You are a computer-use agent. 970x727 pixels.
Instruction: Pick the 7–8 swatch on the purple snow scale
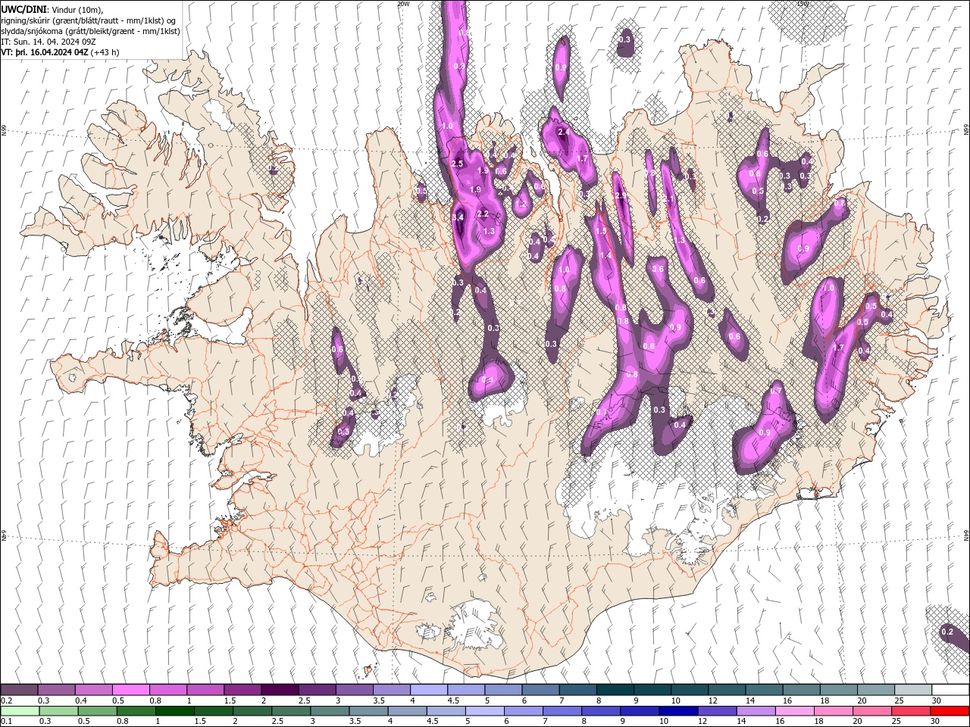pyautogui.click(x=578, y=690)
